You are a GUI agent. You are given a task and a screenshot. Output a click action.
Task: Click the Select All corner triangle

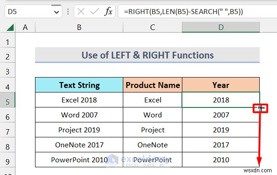10,28
